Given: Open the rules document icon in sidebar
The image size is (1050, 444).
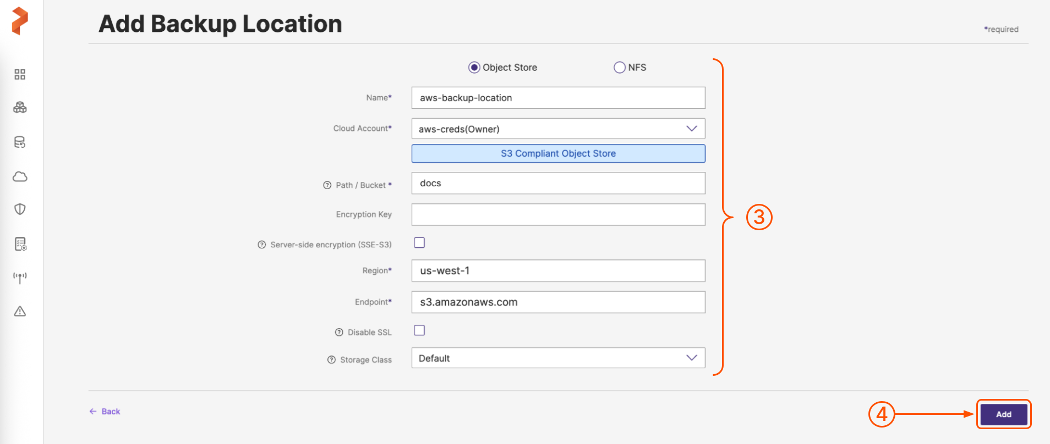Looking at the screenshot, I should 20,244.
